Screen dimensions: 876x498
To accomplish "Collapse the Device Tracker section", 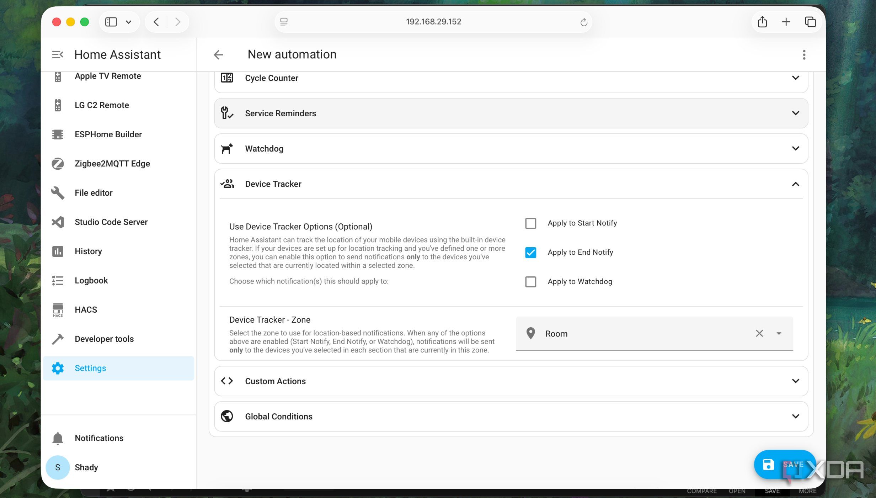I will click(511, 184).
